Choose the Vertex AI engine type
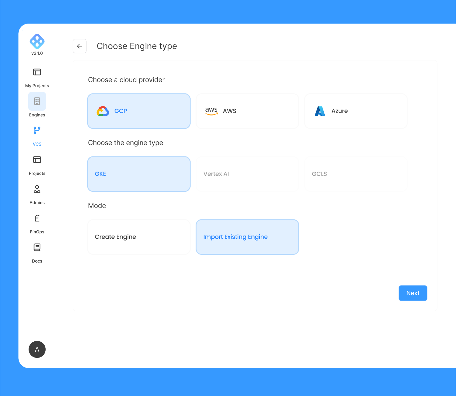This screenshot has height=396, width=456. click(x=247, y=174)
